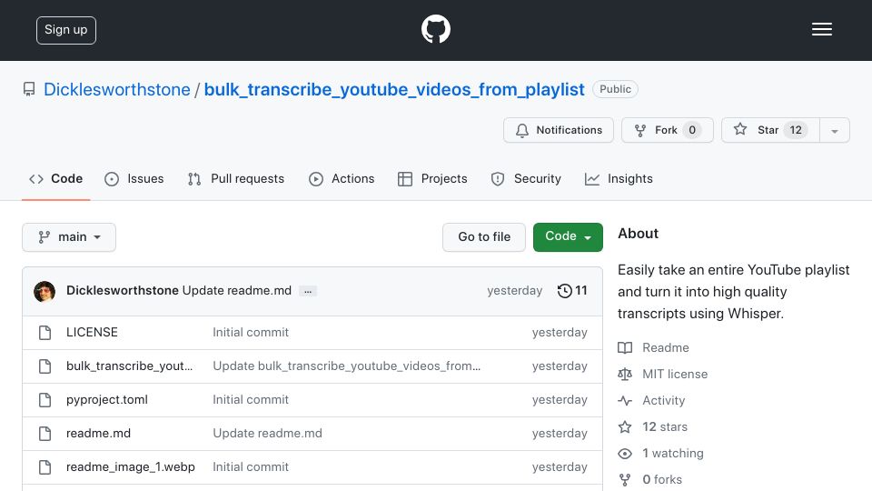Open the readme_image_1.webp file
The width and height of the screenshot is (872, 491).
[x=131, y=467]
